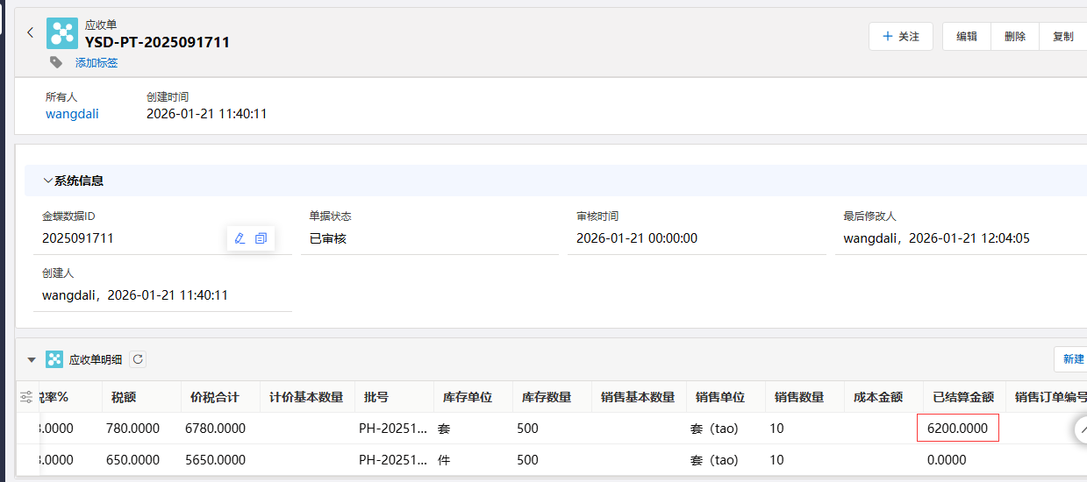This screenshot has height=482, width=1087.
Task: Click the 价税合计 column header
Action: (215, 397)
